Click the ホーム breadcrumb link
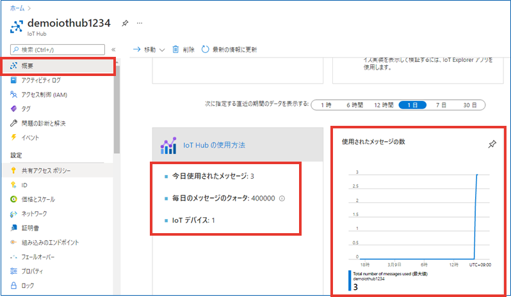The width and height of the screenshot is (511, 297). 17,8
